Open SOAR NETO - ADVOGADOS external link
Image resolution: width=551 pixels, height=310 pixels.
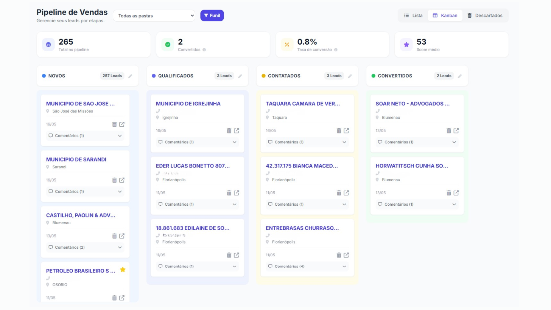tap(456, 131)
